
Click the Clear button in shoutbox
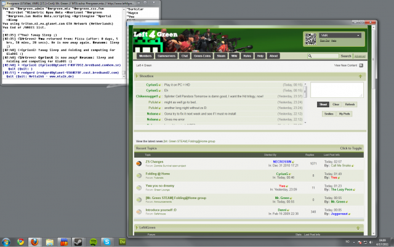336,104
